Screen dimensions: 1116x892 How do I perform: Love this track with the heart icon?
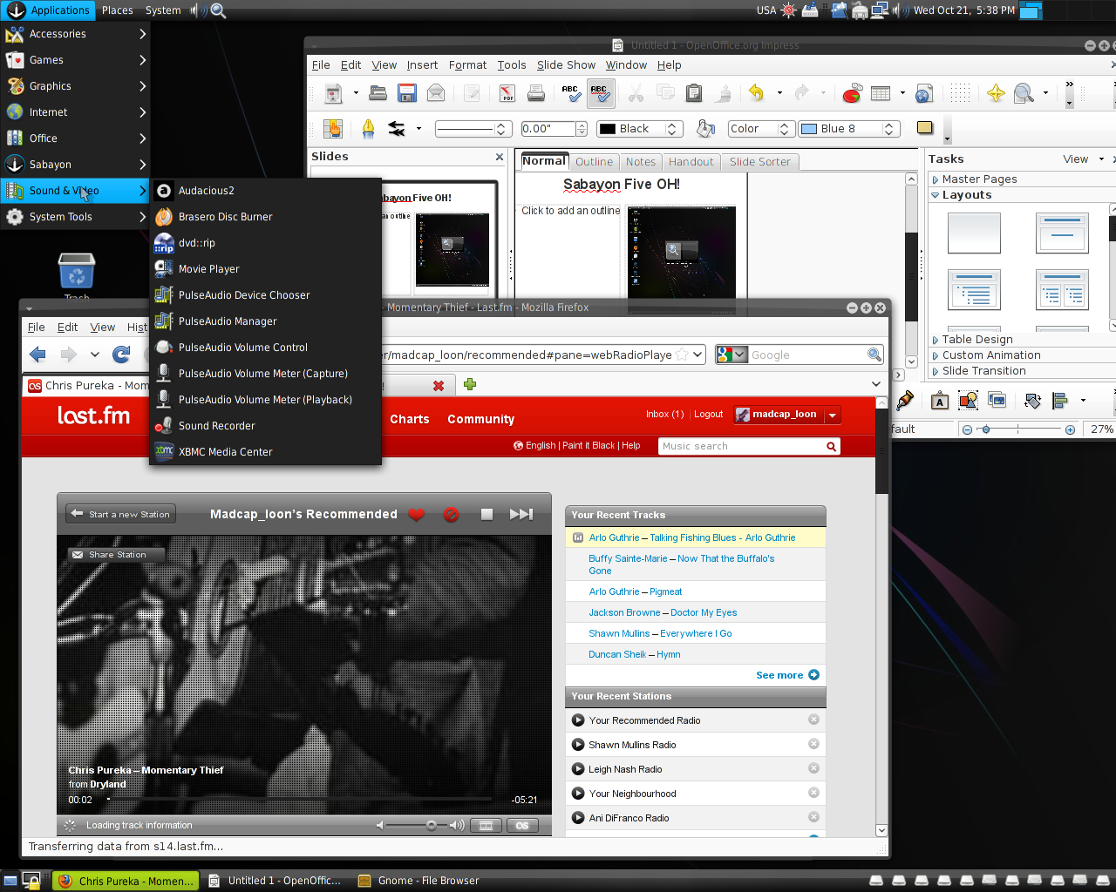[x=416, y=515]
